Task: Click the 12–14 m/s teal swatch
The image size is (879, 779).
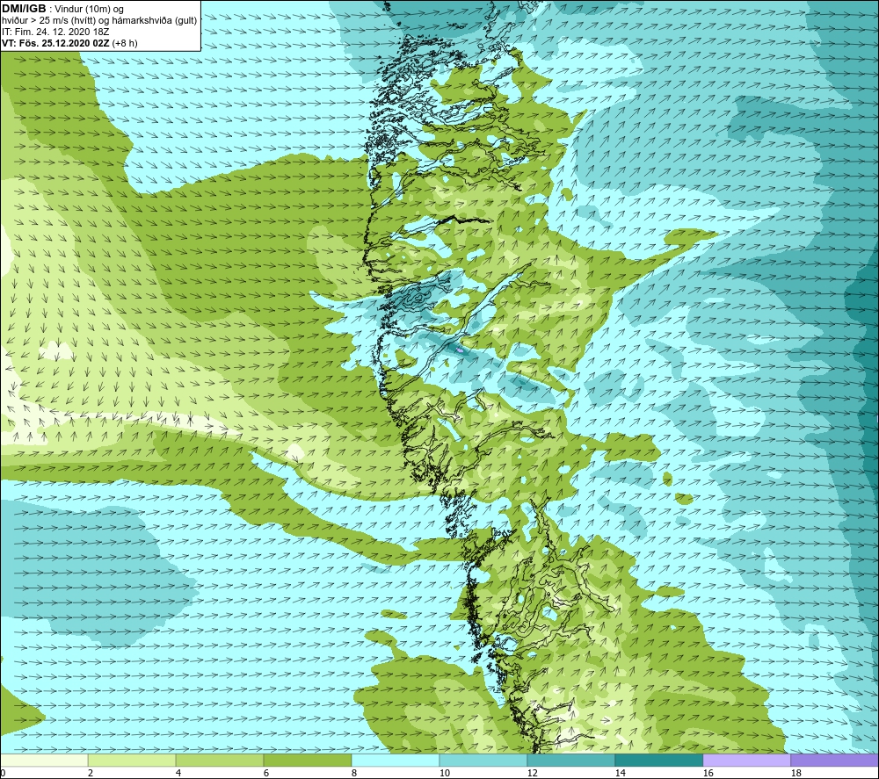Action: pyautogui.click(x=570, y=760)
